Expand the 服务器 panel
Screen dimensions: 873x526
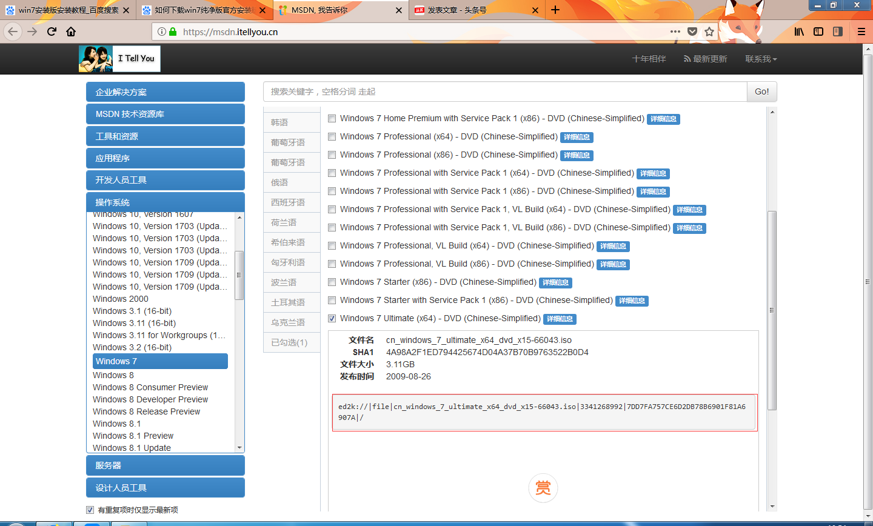coord(166,465)
